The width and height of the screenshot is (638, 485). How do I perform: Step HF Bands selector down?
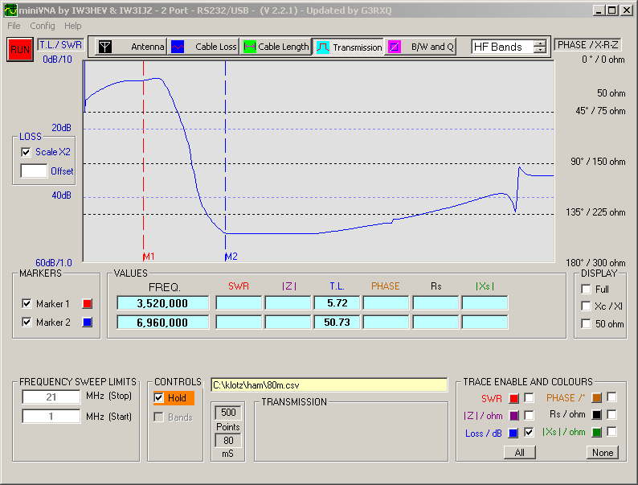coord(539,50)
